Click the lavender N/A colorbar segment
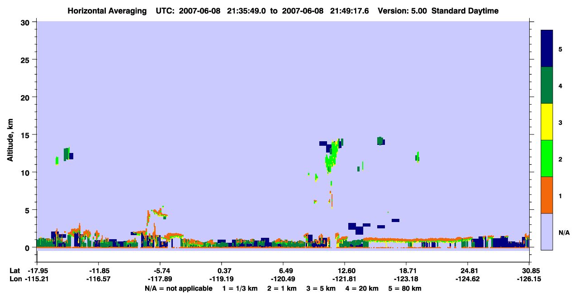Image resolution: width=588 pixels, height=301 pixels. (547, 232)
